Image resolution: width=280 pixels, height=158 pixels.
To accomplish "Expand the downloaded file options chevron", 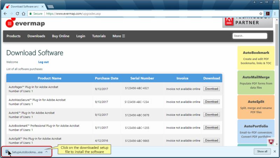I will click(x=47, y=152).
